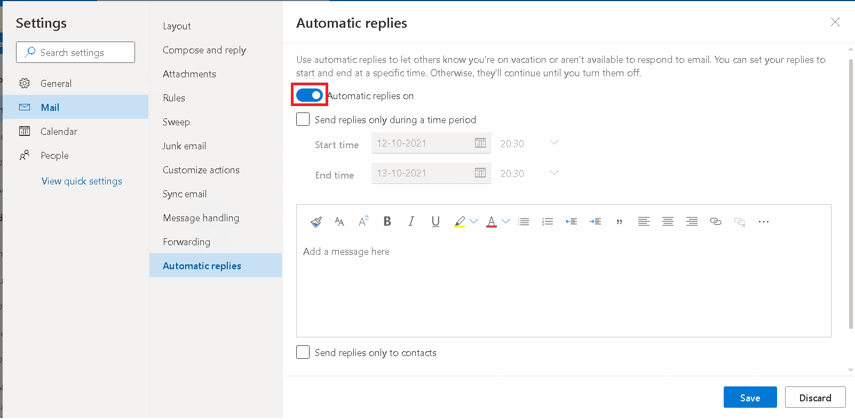
Task: Insert a bulleted list
Action: tap(524, 222)
